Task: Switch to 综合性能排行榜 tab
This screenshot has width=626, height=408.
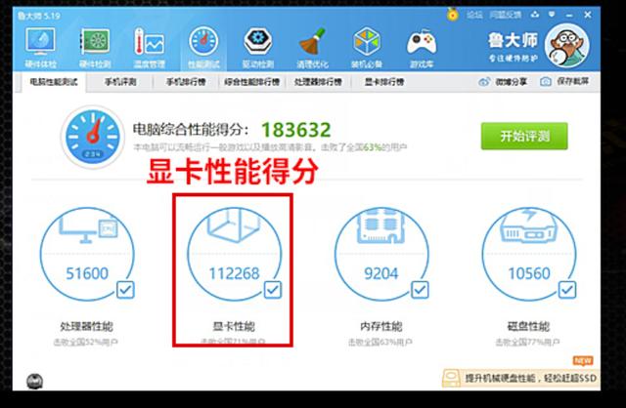Action: tap(251, 82)
